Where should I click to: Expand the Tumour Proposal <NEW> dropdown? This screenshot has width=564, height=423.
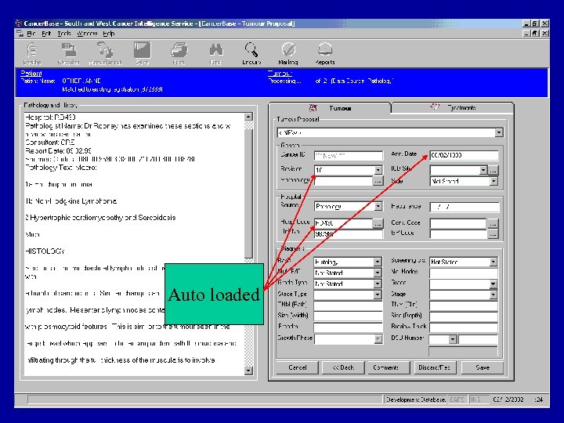(x=498, y=132)
